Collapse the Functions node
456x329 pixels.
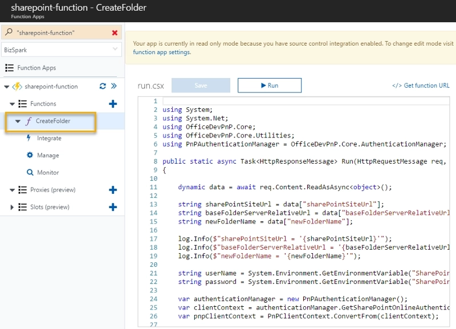(x=12, y=104)
